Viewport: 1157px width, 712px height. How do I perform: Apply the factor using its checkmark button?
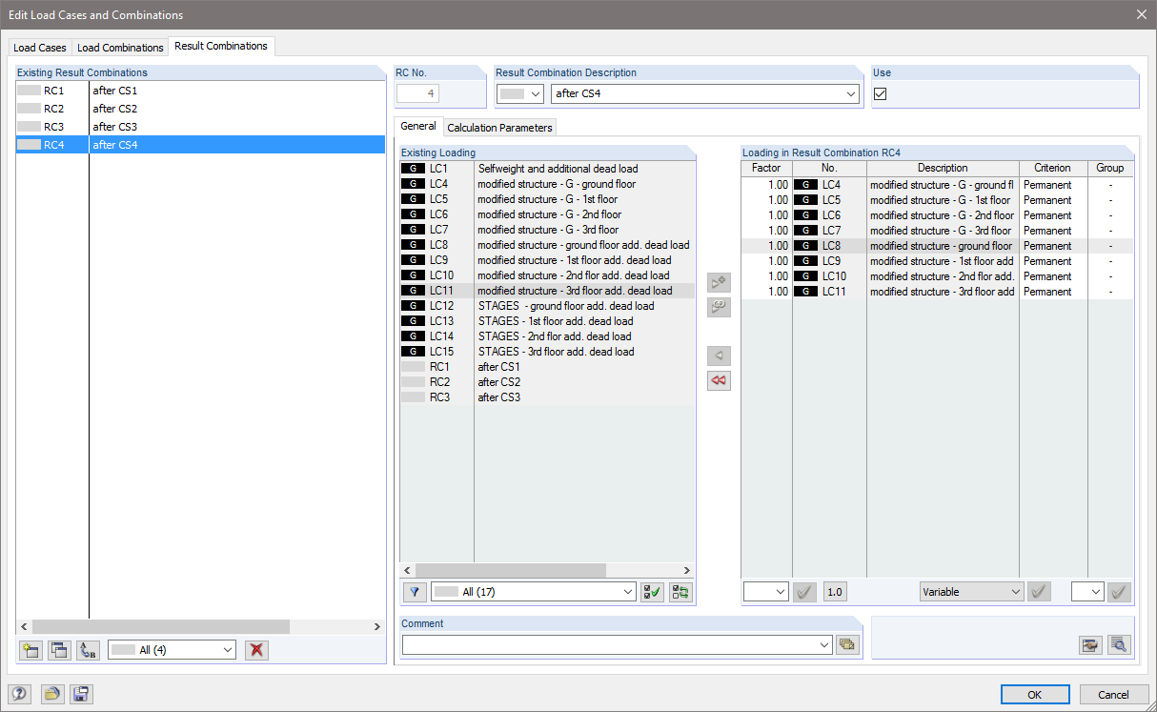[x=804, y=592]
